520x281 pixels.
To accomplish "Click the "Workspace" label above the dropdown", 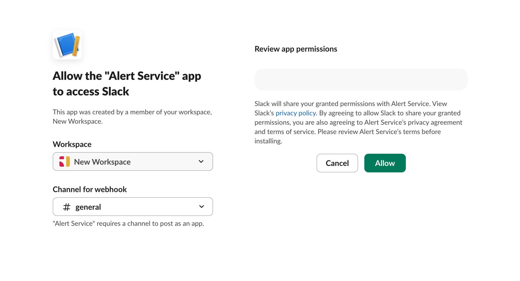I will pos(72,144).
